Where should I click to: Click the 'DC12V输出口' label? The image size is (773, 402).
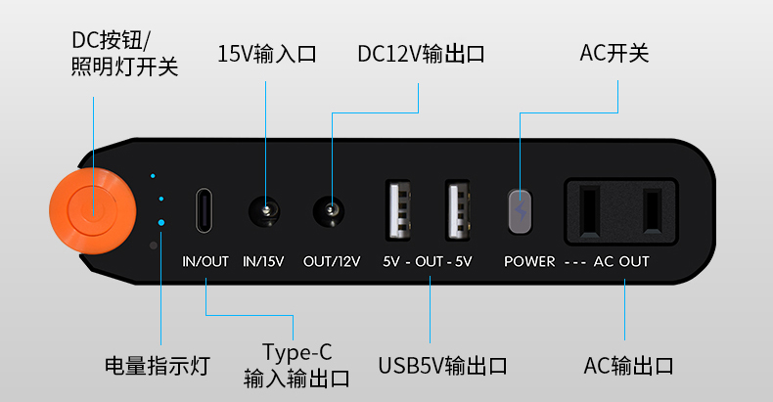coord(421,54)
